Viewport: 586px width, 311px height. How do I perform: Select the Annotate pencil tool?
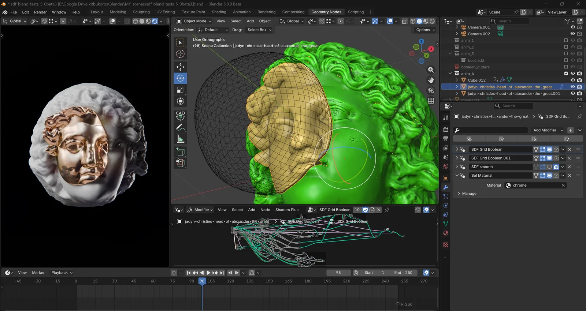(180, 127)
